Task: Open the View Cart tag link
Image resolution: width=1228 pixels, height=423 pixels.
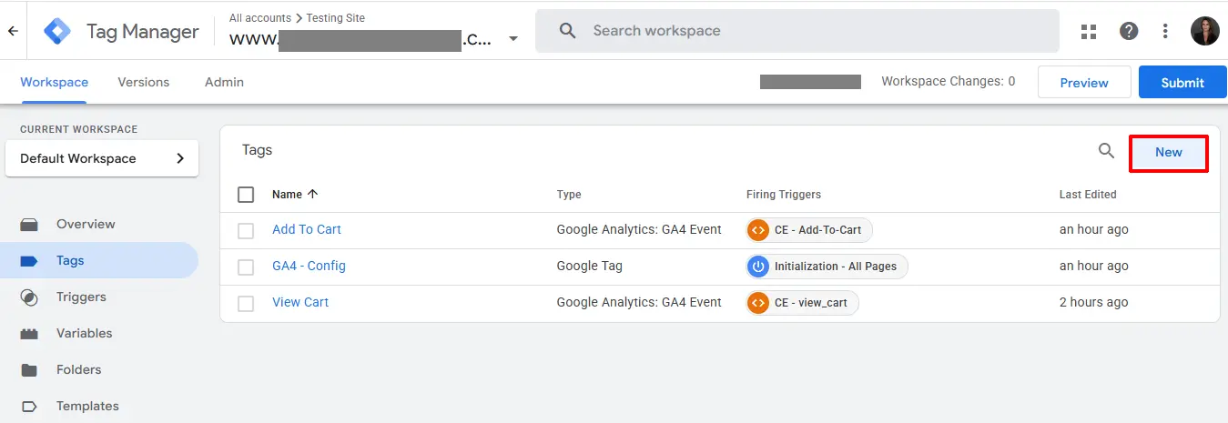Action: [300, 302]
